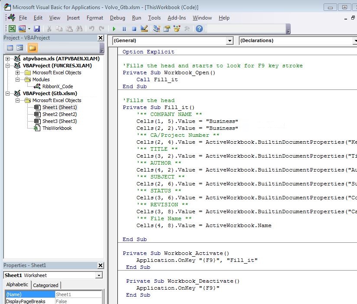Open the Debug menu
Screen dimensions: 357x304
[117, 18]
